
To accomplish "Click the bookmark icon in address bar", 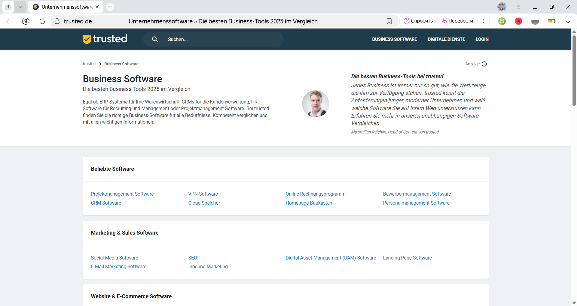I will (x=389, y=21).
